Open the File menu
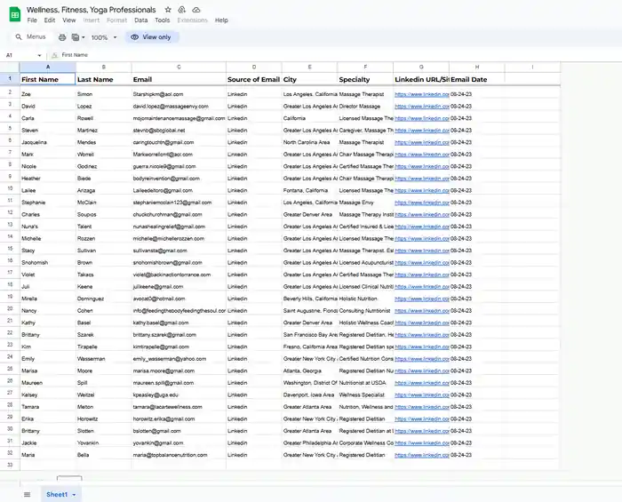The width and height of the screenshot is (622, 502). [x=32, y=20]
